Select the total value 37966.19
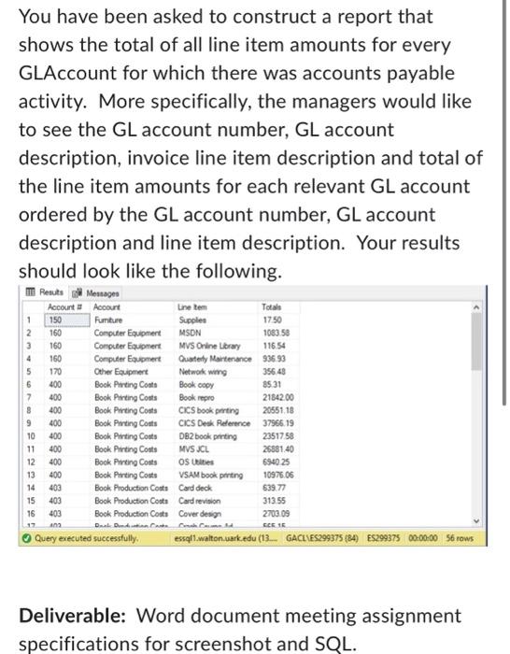 point(278,423)
